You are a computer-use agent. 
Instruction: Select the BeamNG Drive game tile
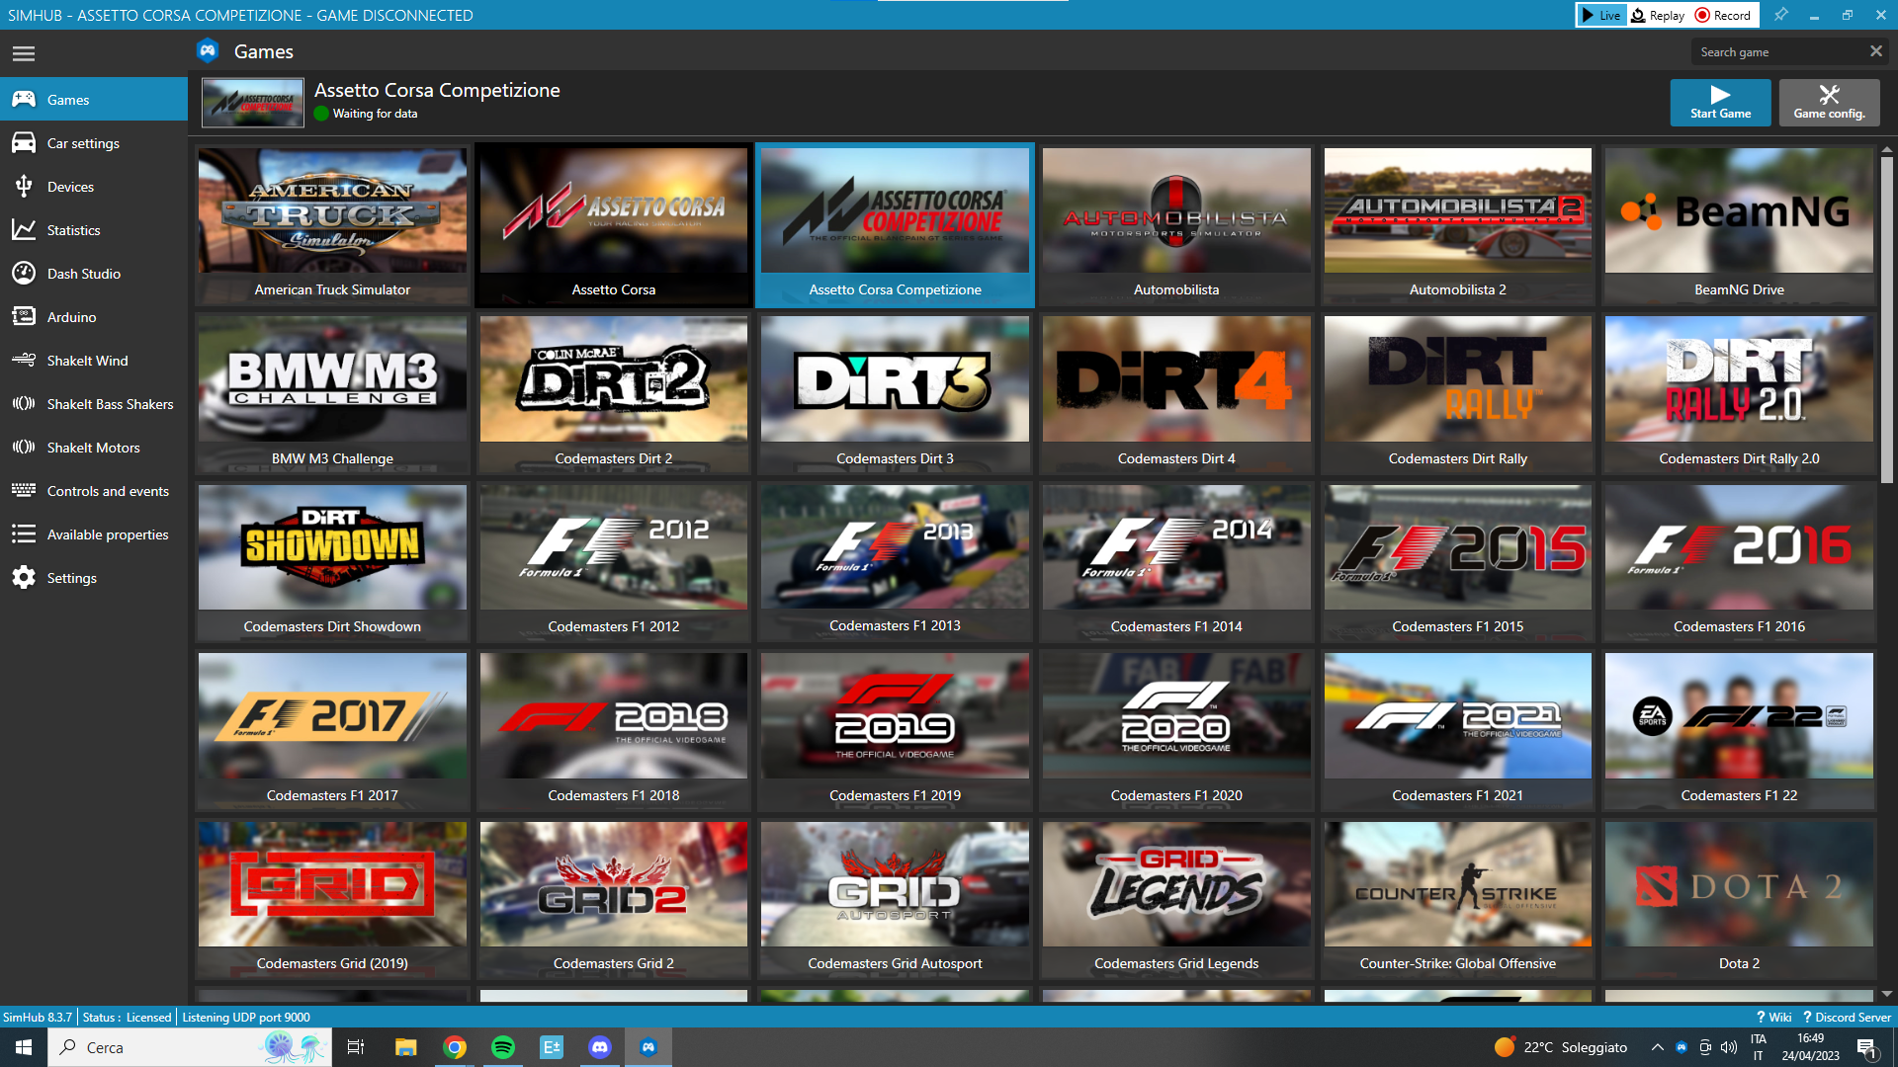pyautogui.click(x=1739, y=225)
